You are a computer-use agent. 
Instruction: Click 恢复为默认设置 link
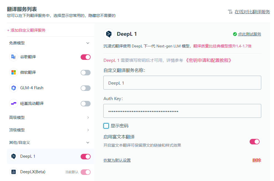117,160
